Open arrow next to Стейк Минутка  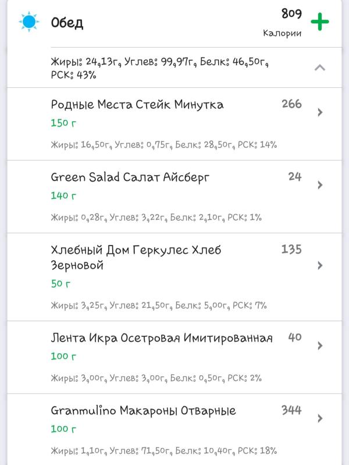pos(320,112)
